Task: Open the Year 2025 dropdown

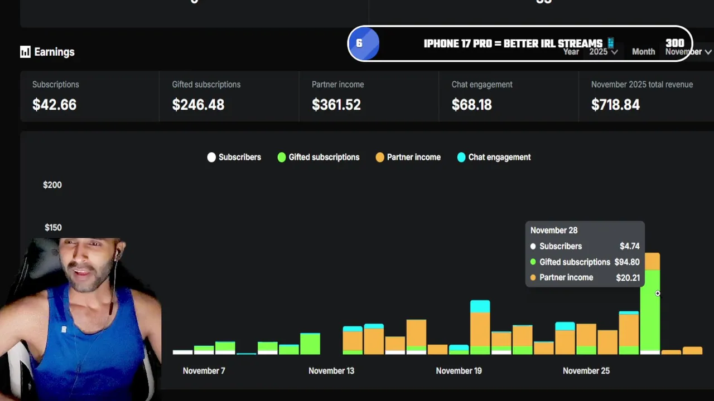Action: pos(604,52)
